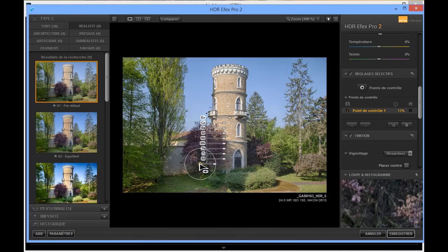
Task: Disable the Réglages Sélectifs section checkbox
Action: 351,74
